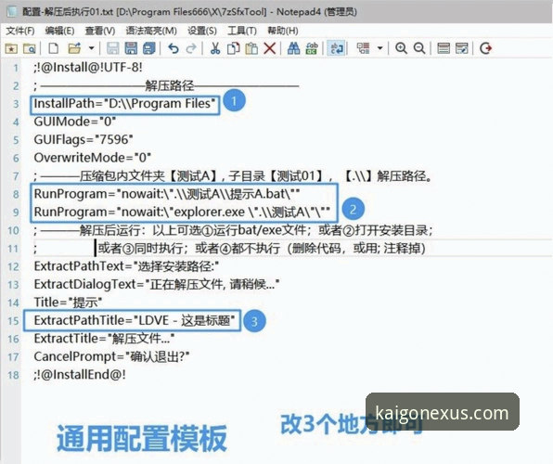Open favorites with the star folder icon
553x464 pixels.
pyautogui.click(x=11, y=48)
